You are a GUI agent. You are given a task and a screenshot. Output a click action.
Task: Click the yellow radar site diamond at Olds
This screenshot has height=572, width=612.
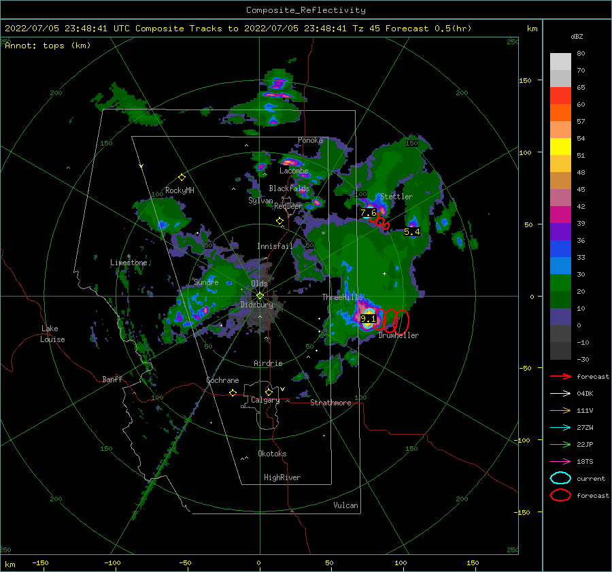coord(260,296)
